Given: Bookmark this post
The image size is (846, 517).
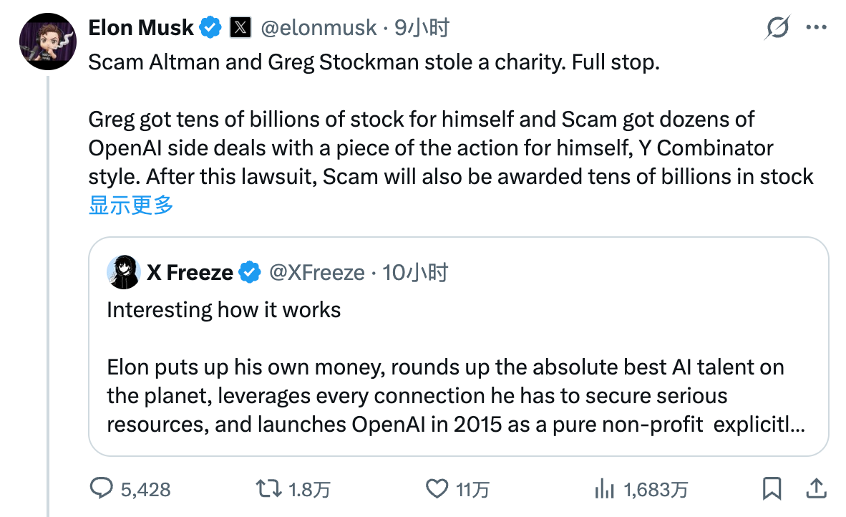Looking at the screenshot, I should [772, 490].
